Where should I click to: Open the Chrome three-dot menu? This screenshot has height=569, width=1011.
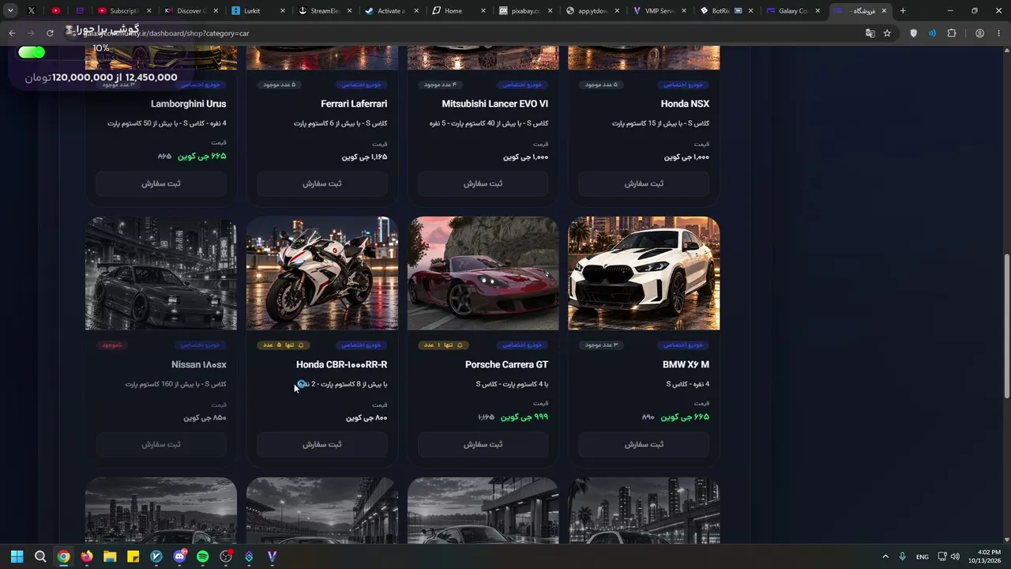[x=998, y=33]
